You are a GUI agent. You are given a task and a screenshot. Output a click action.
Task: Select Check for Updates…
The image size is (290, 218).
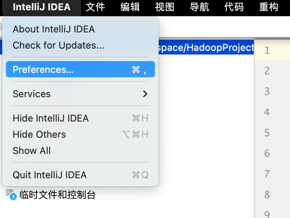(58, 45)
